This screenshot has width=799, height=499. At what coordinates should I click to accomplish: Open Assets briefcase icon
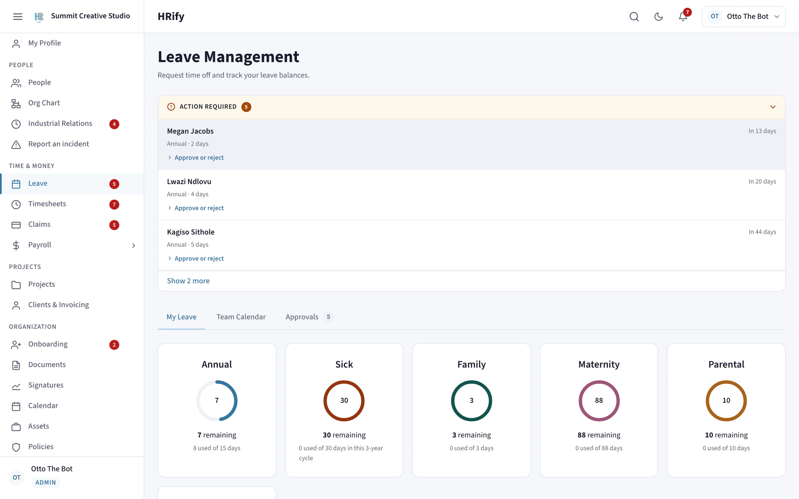[x=16, y=426]
